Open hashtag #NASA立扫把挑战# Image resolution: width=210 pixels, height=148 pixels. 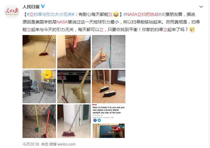142,14
